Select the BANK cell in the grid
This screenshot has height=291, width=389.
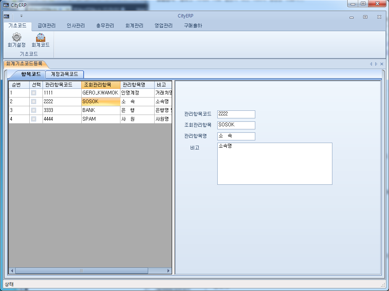coord(100,110)
